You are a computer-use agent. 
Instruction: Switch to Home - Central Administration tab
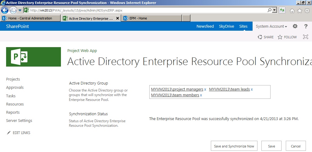click(x=30, y=18)
